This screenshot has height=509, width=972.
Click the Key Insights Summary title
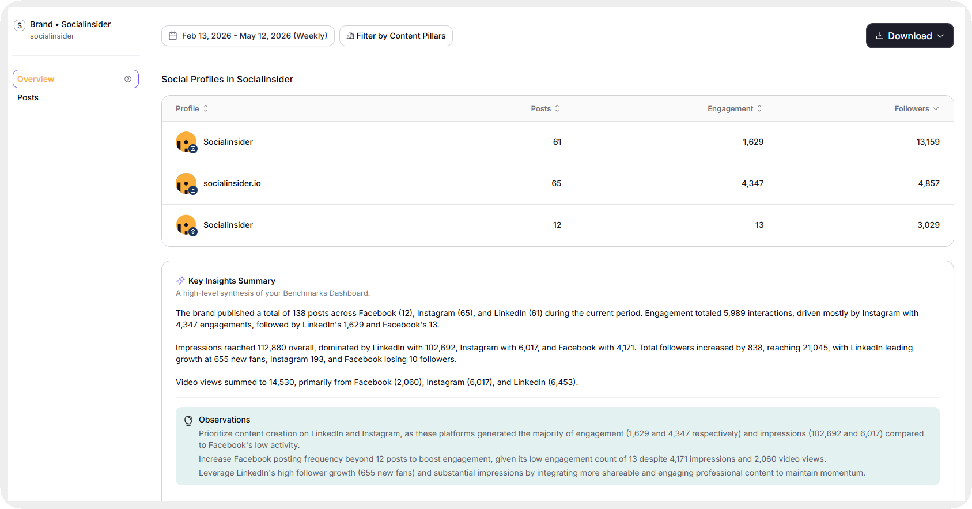pyautogui.click(x=232, y=281)
